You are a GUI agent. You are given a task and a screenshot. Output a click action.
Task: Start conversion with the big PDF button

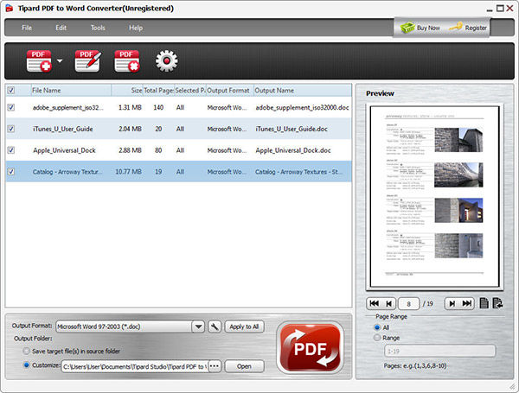pyautogui.click(x=311, y=348)
